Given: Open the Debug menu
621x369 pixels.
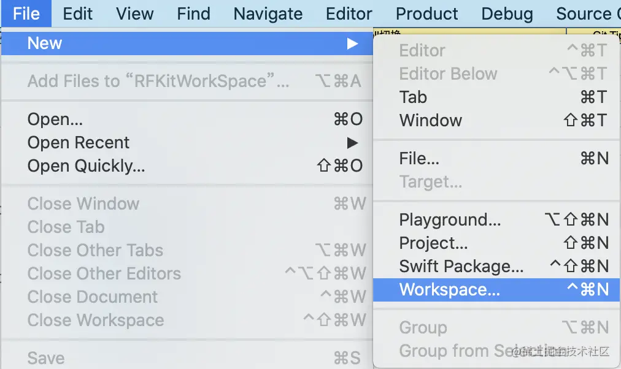Looking at the screenshot, I should [x=507, y=13].
